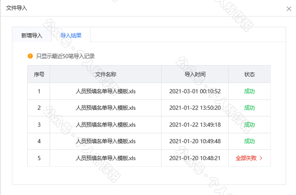Select the file name in row 3
Viewport: 296px width, 195px height.
click(106, 124)
